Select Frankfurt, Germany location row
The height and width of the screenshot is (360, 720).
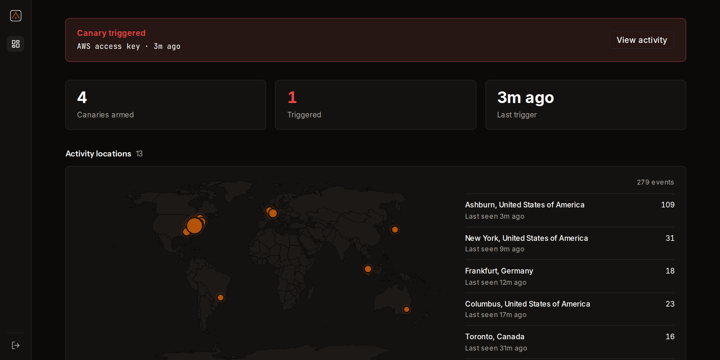point(570,276)
